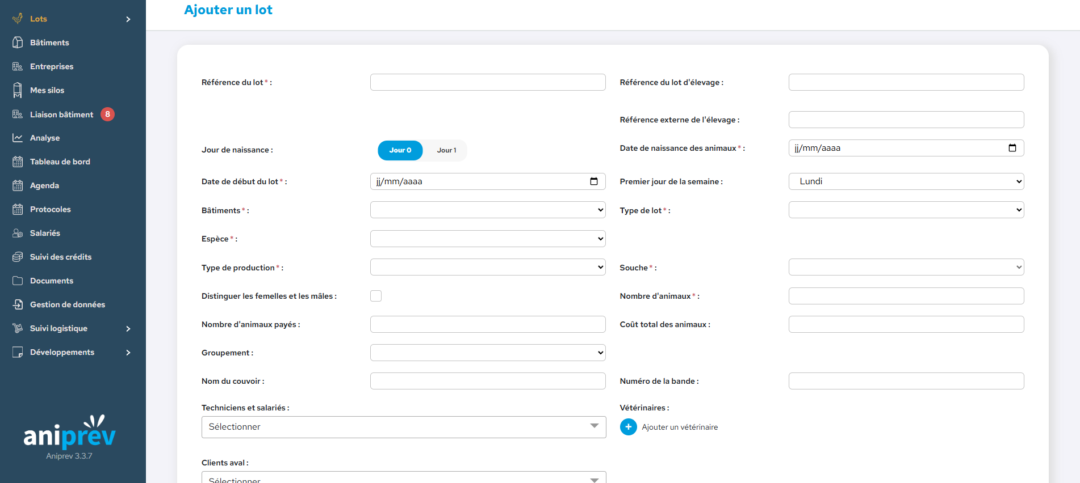Screen dimensions: 1080x483
Task: Check Distinguer les femelles et les mâles
Action: pyautogui.click(x=376, y=296)
